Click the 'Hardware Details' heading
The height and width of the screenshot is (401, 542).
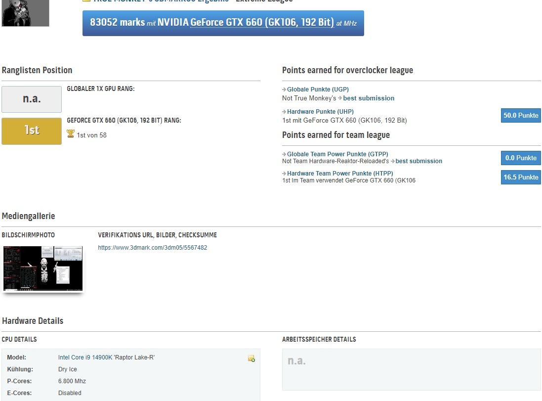33,321
